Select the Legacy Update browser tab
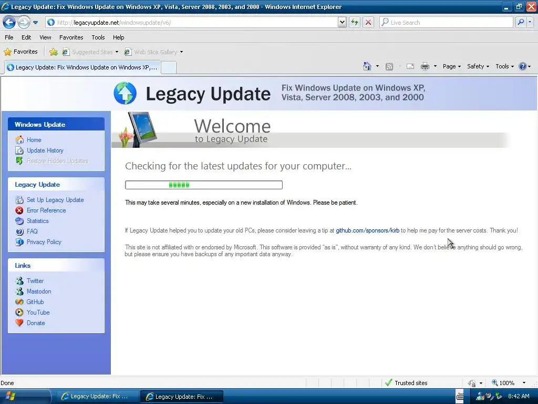The height and width of the screenshot is (404, 538). point(82,67)
